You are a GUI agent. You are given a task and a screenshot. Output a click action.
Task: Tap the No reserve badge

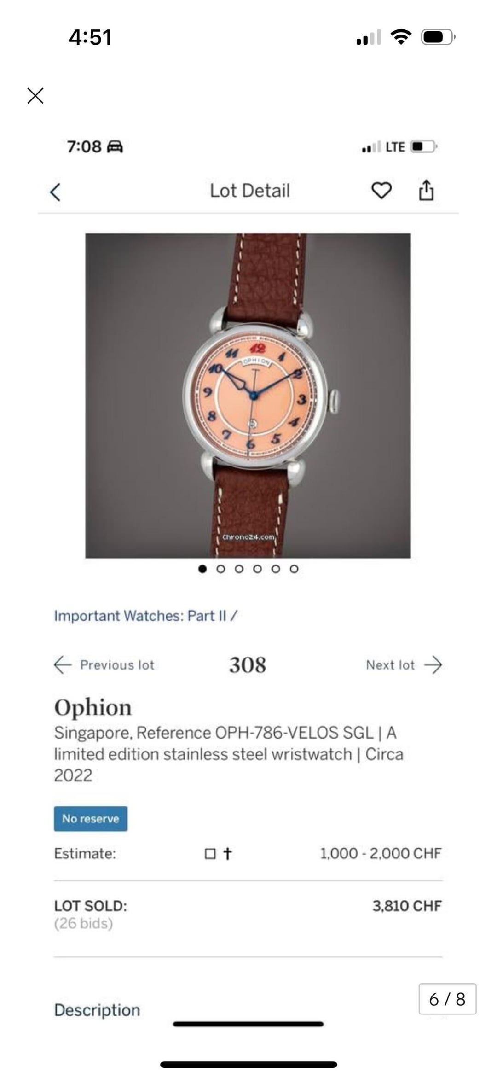click(x=91, y=819)
